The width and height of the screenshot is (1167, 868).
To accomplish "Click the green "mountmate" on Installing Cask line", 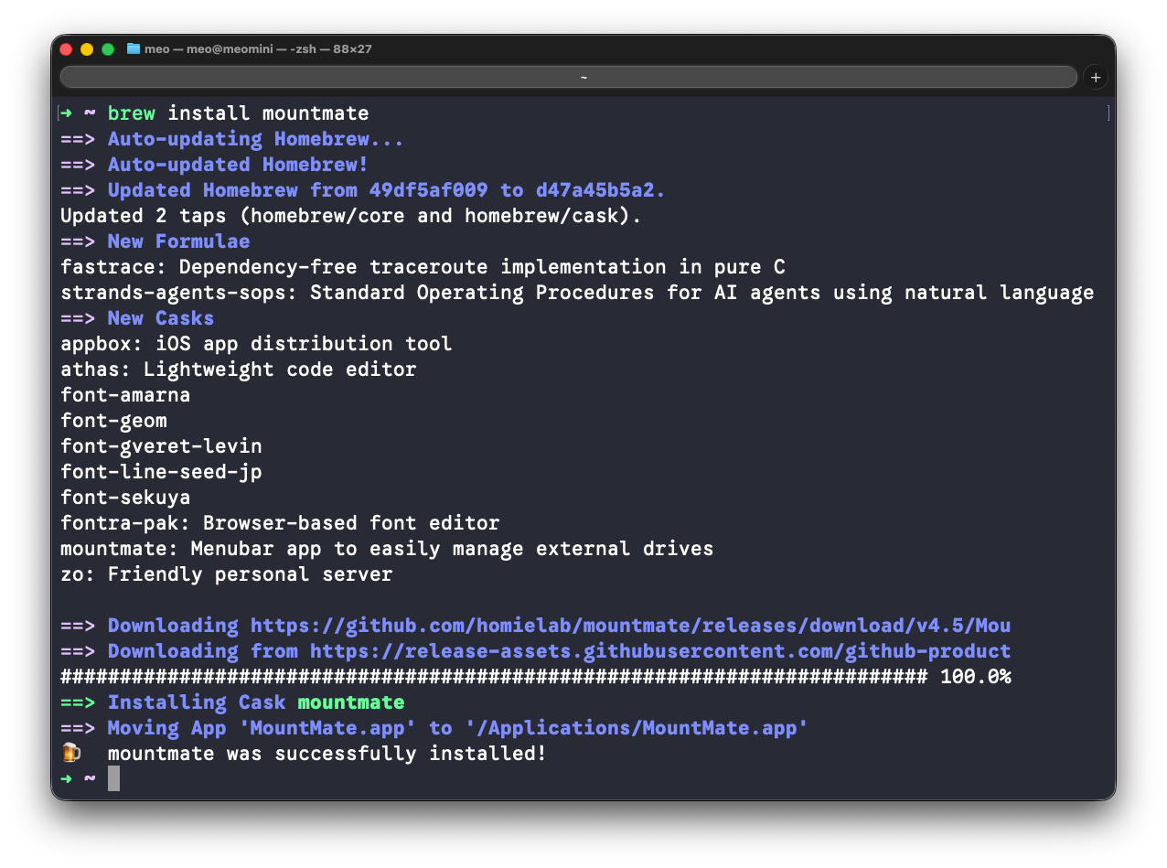I will tap(350, 702).
